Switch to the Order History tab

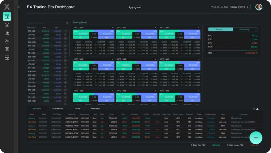57,109
